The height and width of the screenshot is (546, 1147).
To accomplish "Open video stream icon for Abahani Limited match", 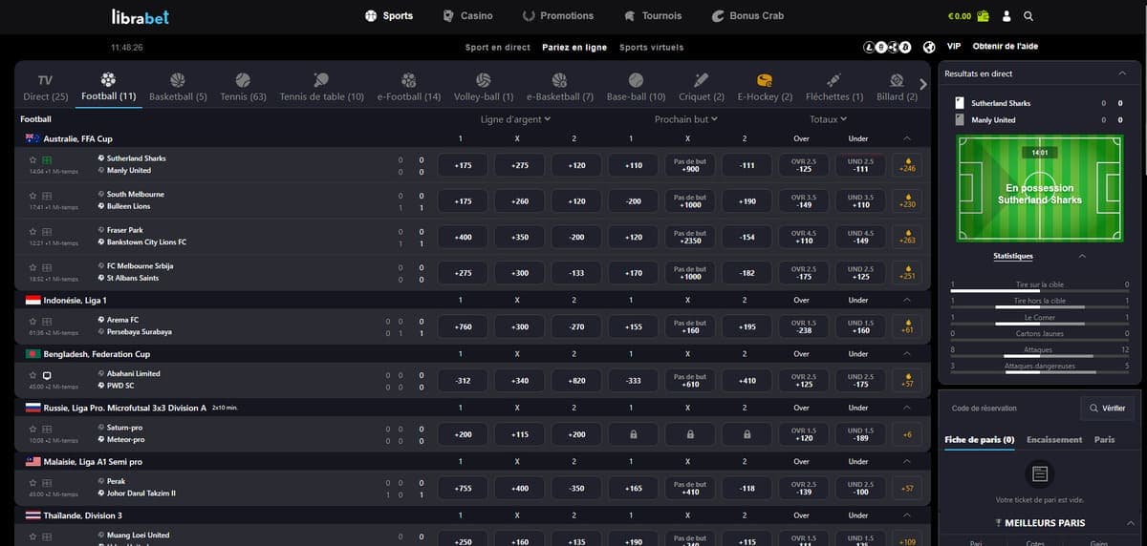I will 47,374.
